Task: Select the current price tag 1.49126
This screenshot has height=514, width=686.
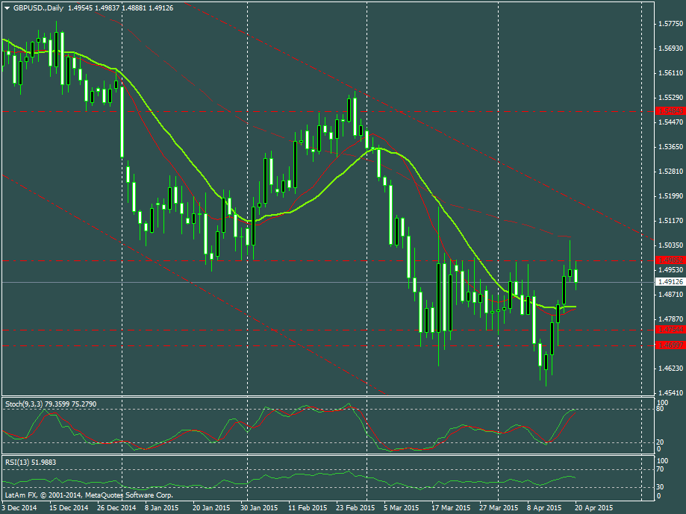Action: click(670, 282)
